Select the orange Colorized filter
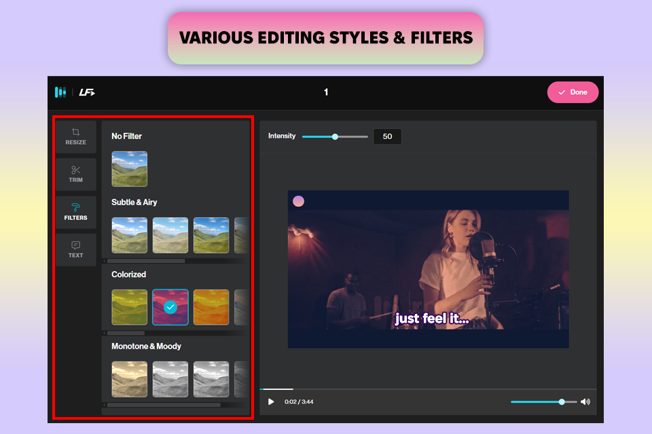 (x=211, y=307)
